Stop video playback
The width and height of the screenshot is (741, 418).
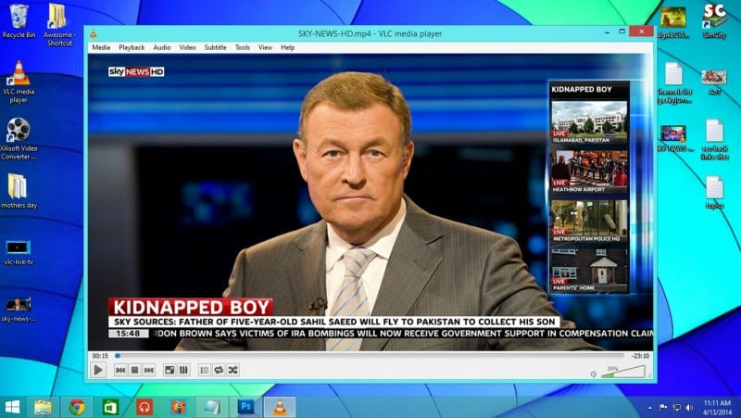[134, 370]
